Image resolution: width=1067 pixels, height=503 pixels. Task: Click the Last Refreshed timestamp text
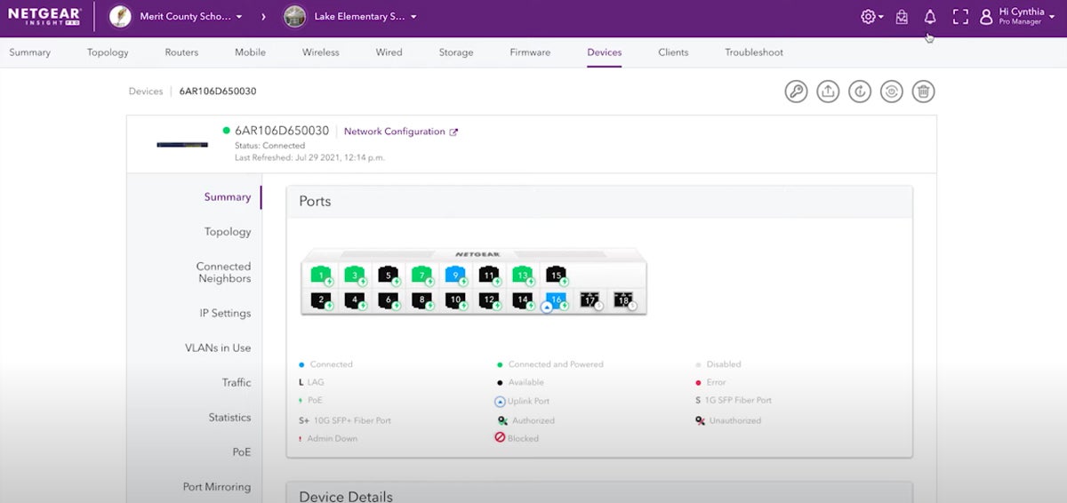click(309, 157)
